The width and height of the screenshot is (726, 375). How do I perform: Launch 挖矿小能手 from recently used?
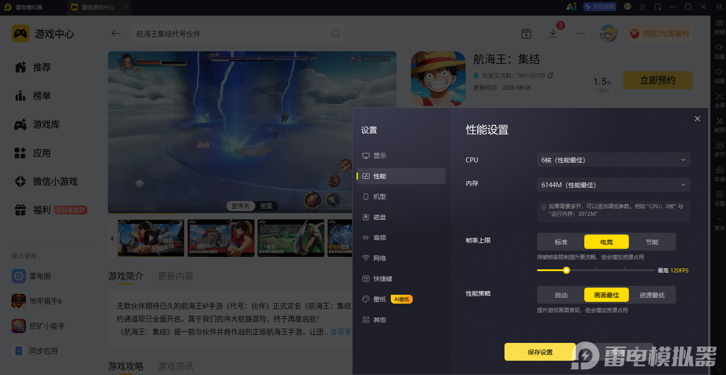point(38,326)
